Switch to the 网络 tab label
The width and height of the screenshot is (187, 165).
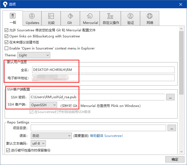150,23
